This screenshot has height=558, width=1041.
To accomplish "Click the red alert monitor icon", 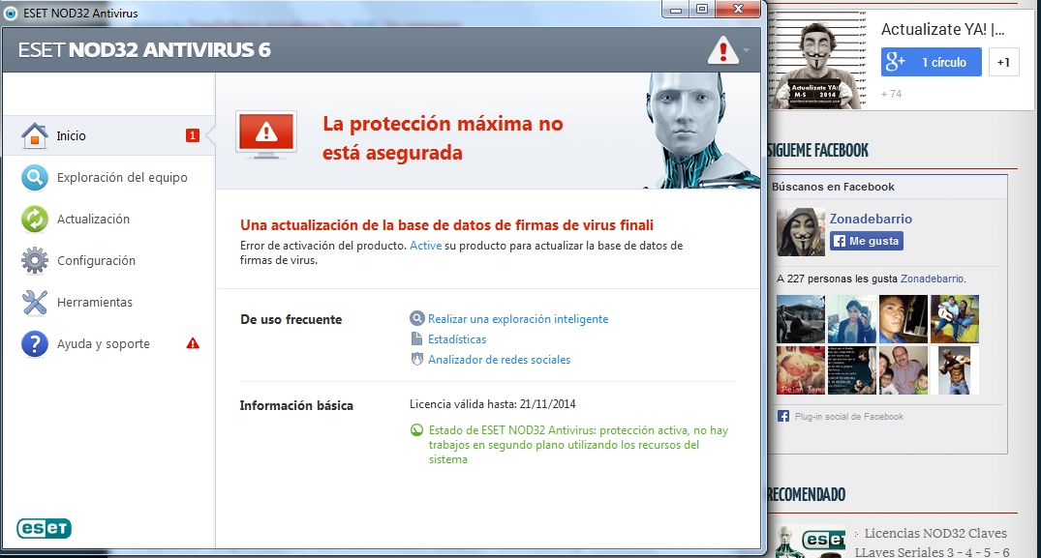I will click(x=266, y=134).
